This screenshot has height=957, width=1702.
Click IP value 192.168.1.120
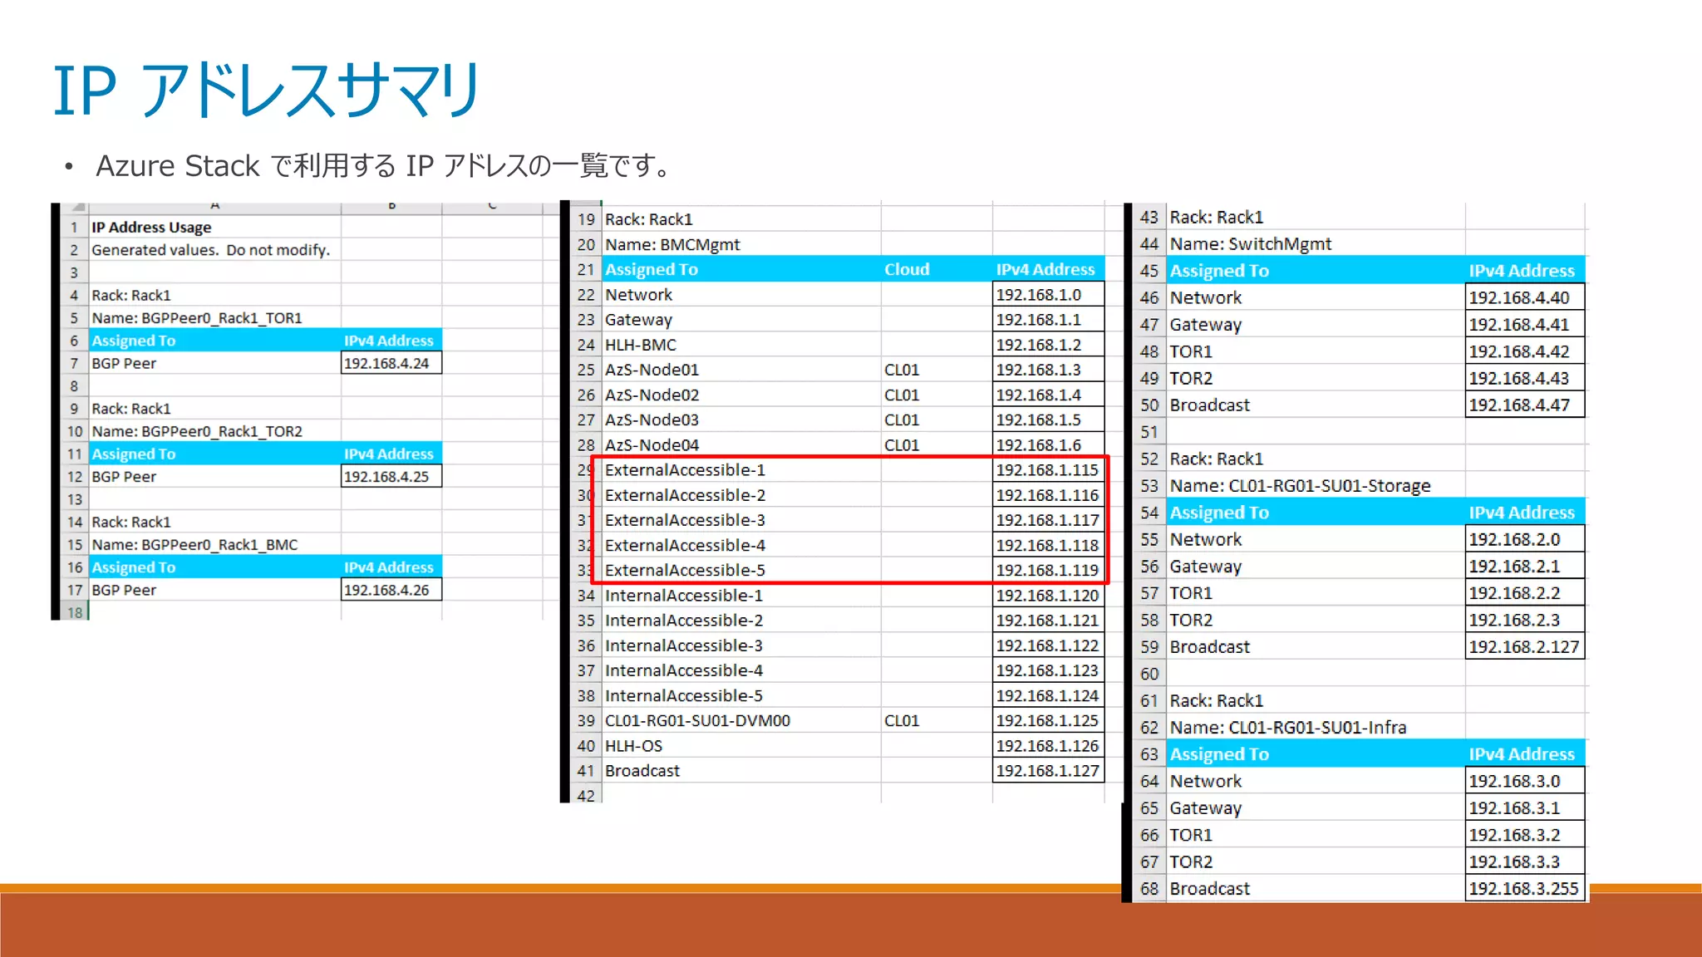(x=1048, y=596)
